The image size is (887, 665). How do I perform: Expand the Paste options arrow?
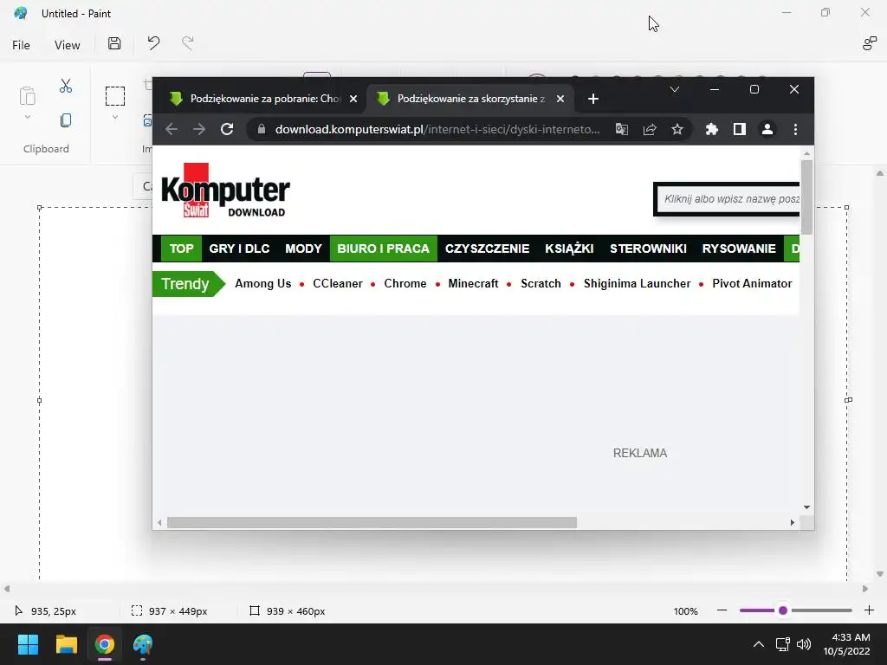[27, 117]
